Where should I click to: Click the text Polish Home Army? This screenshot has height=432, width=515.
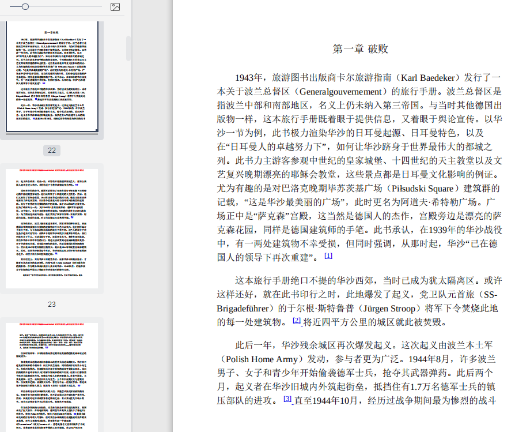262,359
